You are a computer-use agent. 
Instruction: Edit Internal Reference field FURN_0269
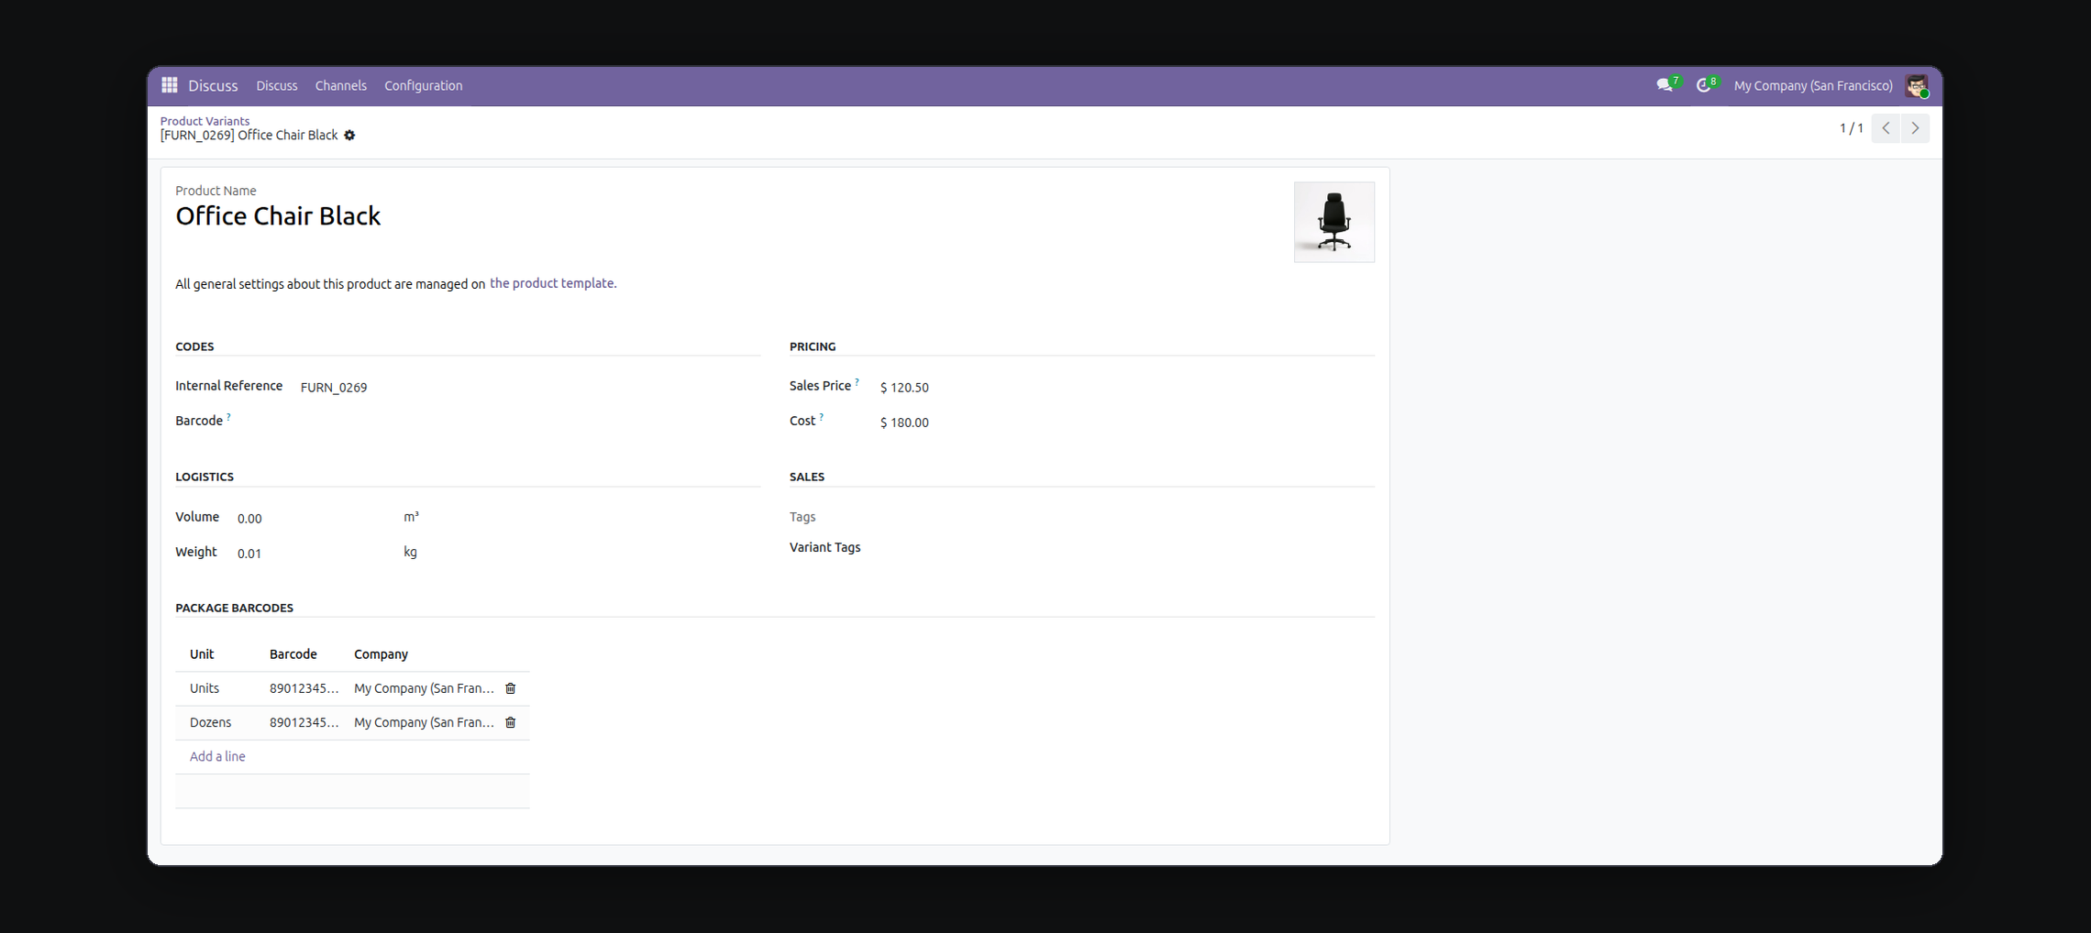(528, 388)
